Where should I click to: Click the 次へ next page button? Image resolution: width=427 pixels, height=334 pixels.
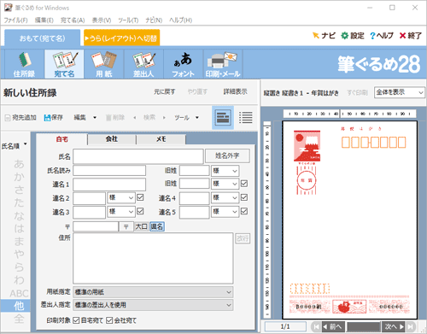(x=393, y=326)
